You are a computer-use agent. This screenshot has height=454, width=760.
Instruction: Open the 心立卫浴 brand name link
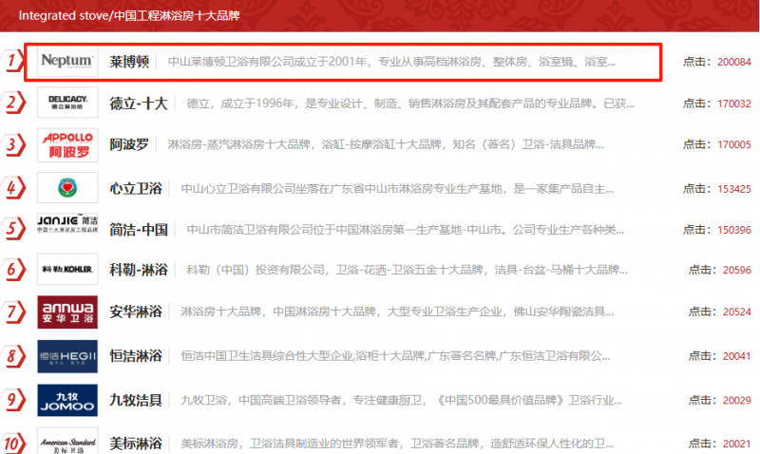point(136,188)
